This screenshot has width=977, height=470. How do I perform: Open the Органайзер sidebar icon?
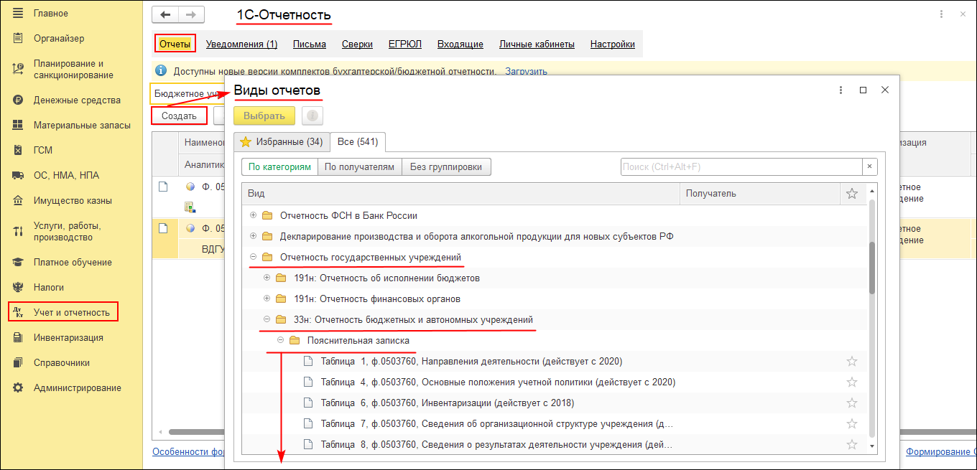point(18,39)
